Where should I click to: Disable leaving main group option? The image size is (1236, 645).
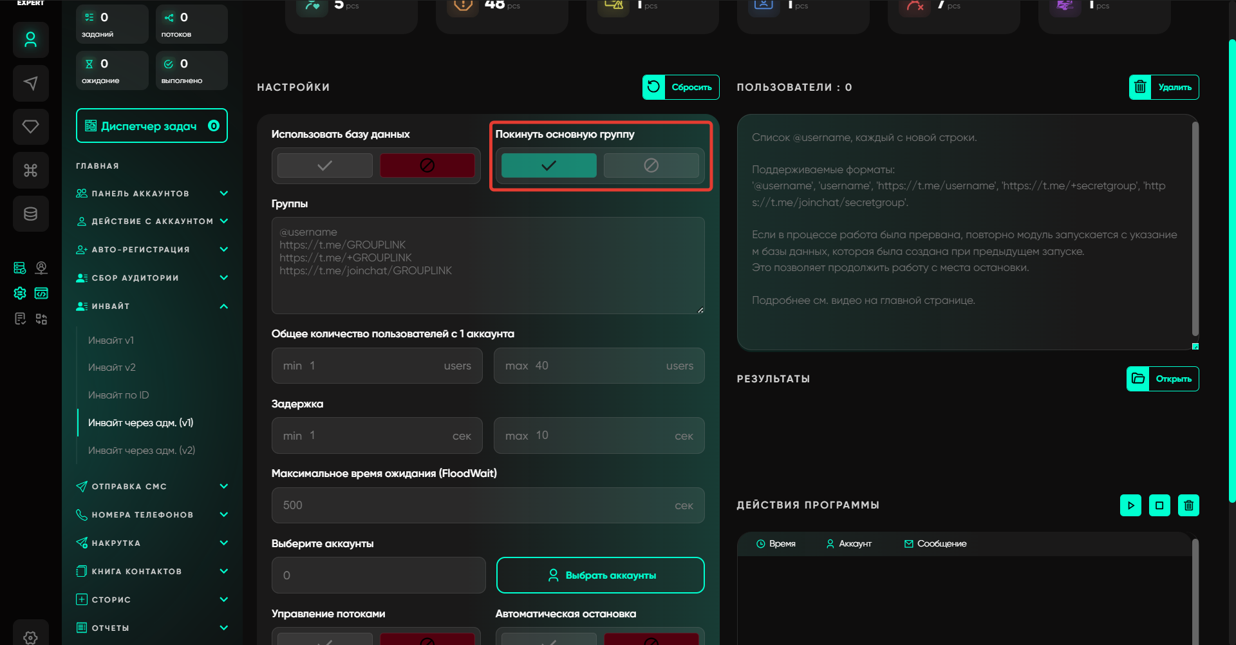[651, 165]
